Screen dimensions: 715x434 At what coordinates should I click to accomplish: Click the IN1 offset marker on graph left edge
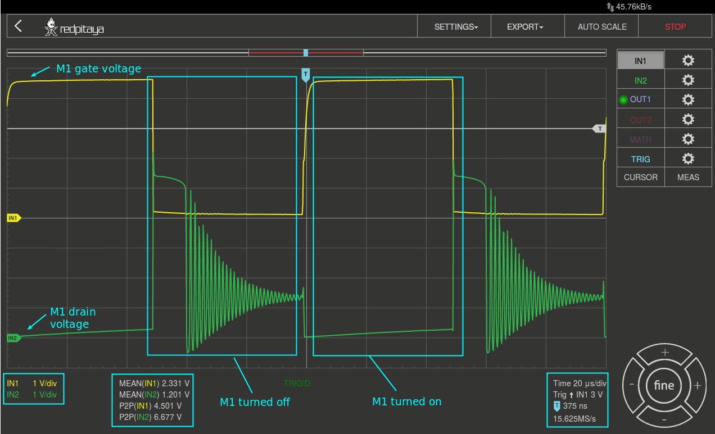point(14,218)
